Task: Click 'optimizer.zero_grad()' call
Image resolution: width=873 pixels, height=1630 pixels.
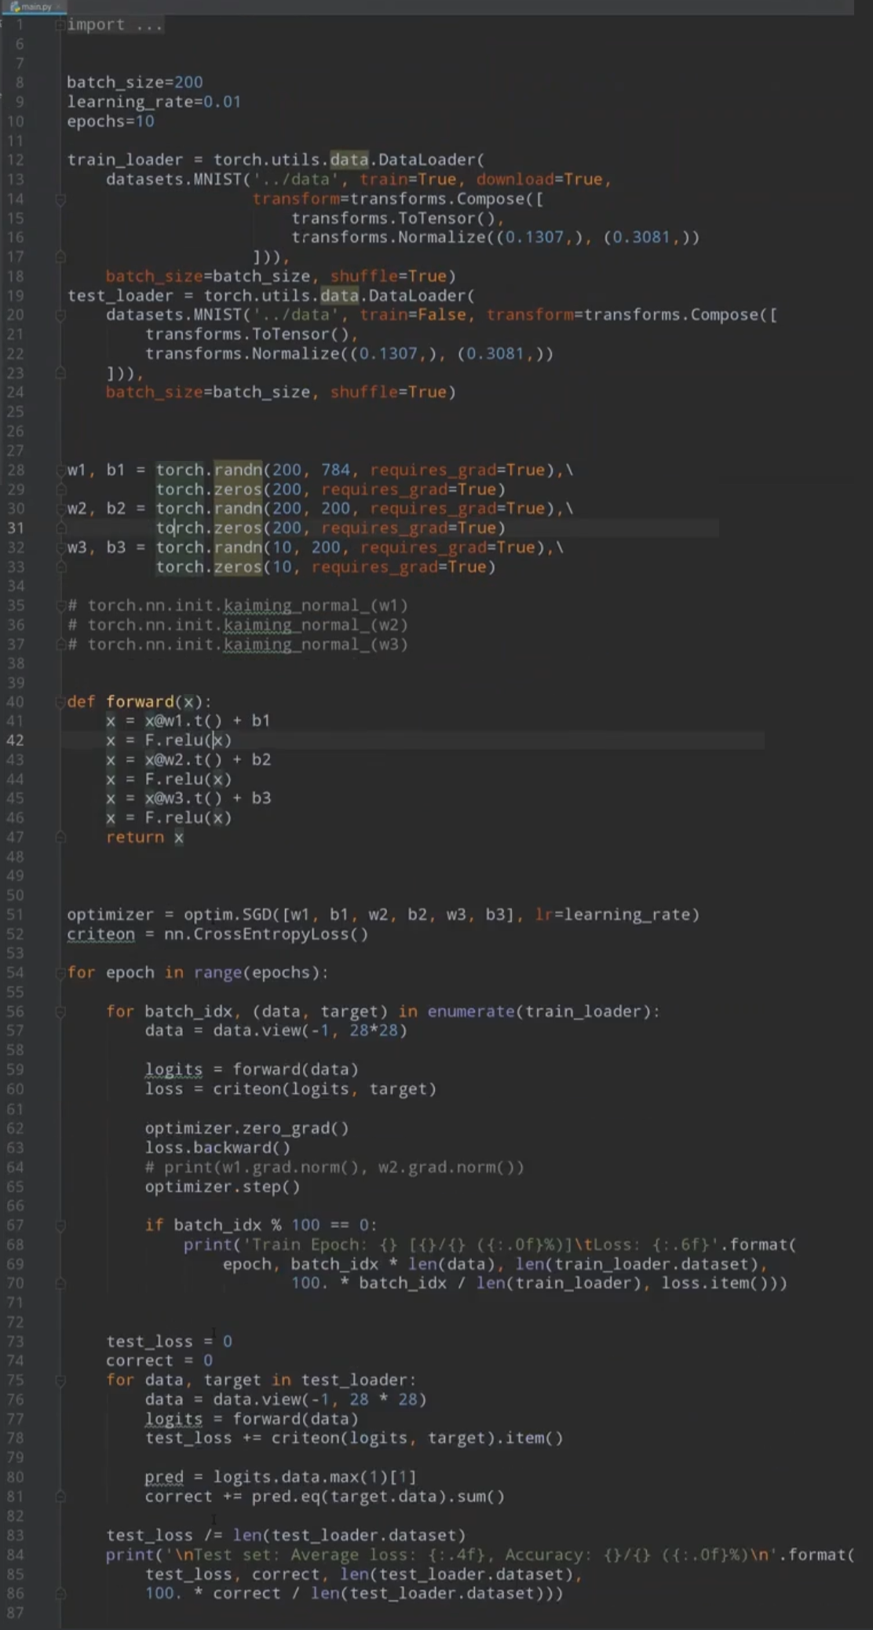Action: tap(247, 1128)
